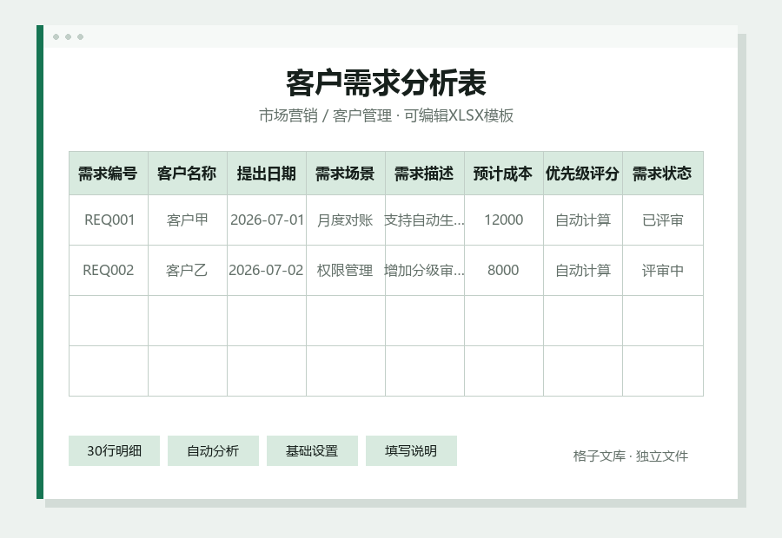Select the 提出日期 column header
This screenshot has width=782, height=538.
point(267,174)
